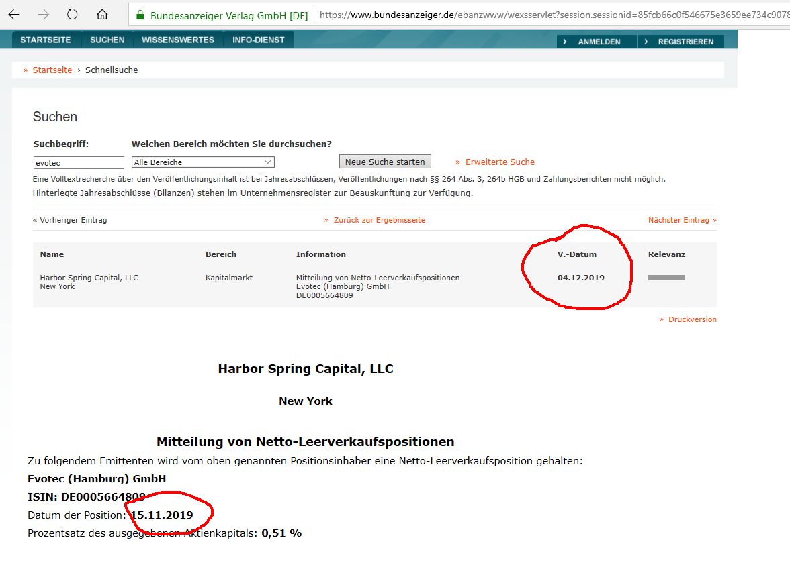
Task: Open the browser home icon
Action: pos(102,15)
